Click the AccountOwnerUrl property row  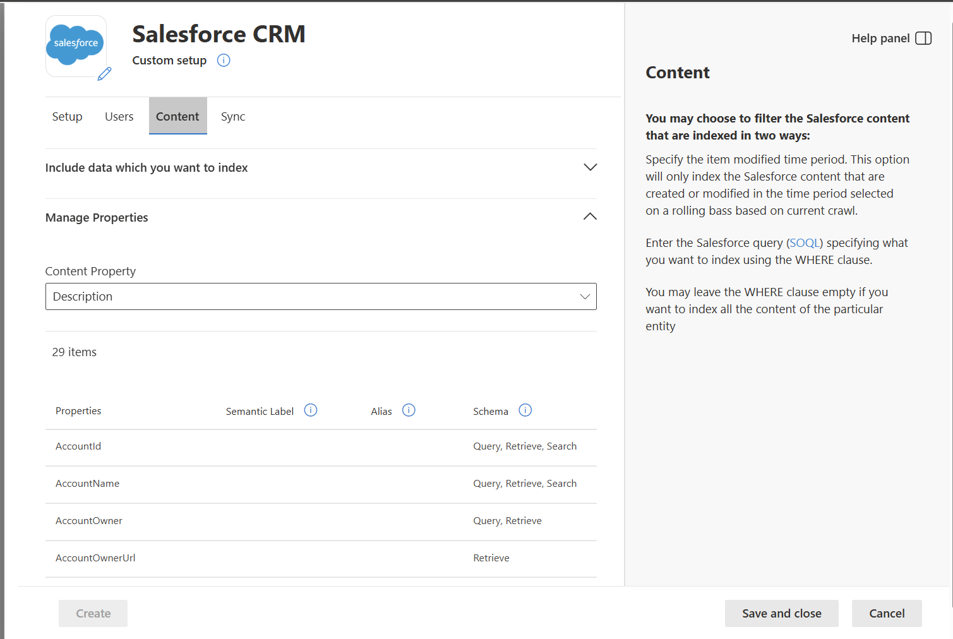pos(95,558)
